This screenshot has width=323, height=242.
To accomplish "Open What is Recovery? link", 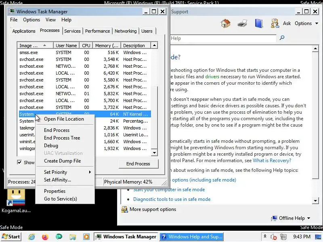I will [272, 161].
